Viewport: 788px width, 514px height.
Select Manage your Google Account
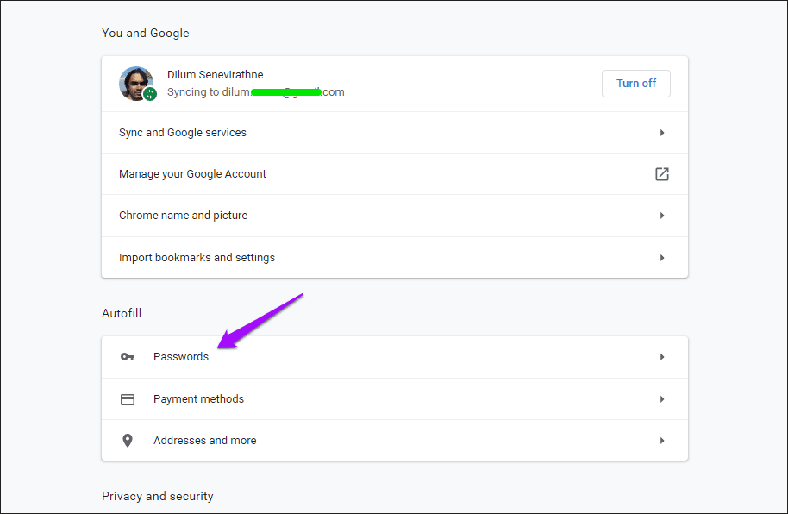pos(192,174)
